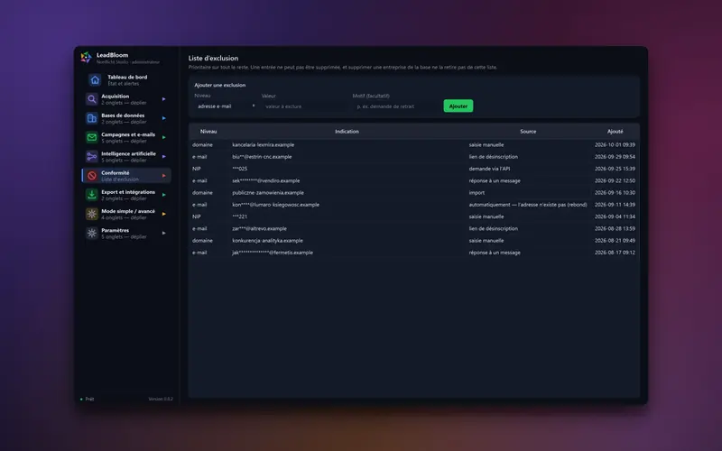Expand the Bases de données arrow
The width and height of the screenshot is (722, 451).
[x=164, y=118]
